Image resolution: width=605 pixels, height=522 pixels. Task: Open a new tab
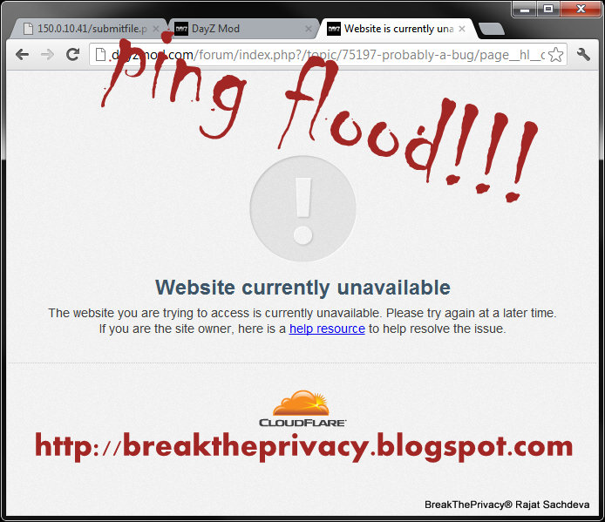coord(491,29)
